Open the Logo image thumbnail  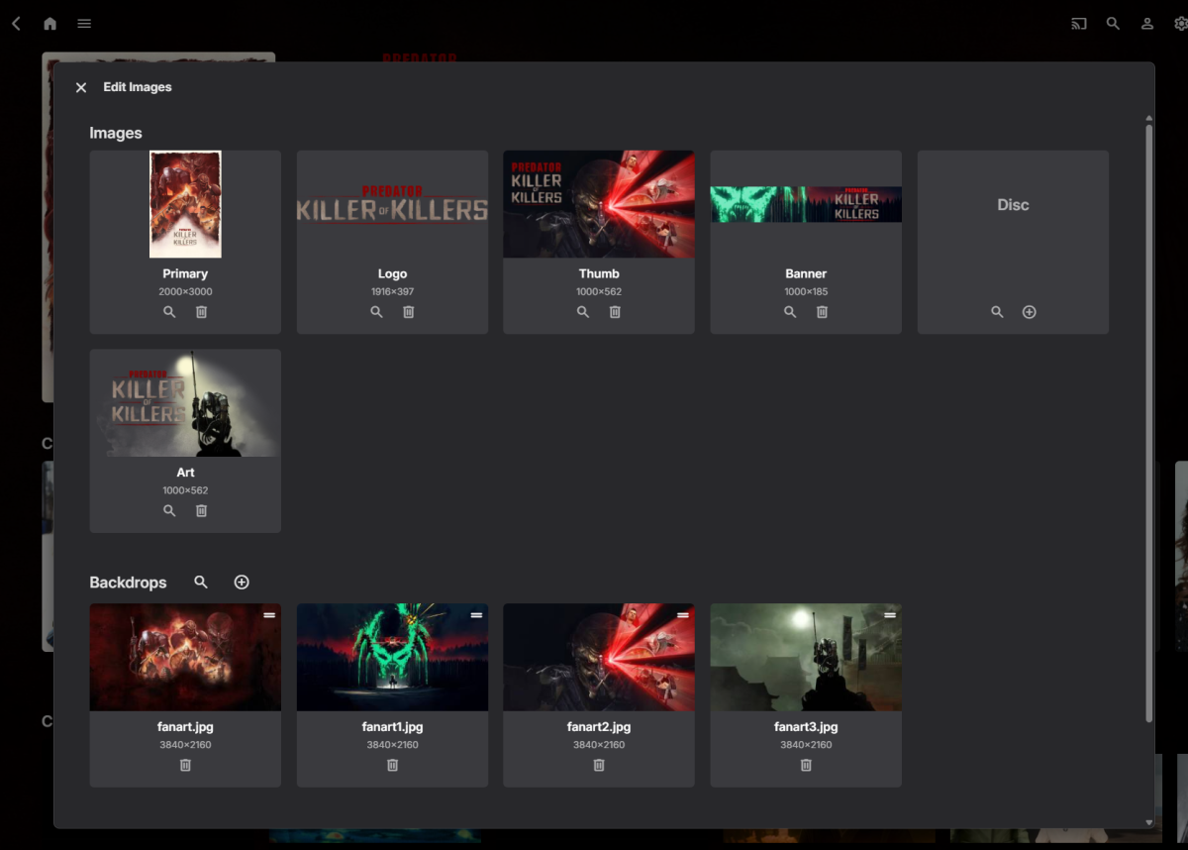(392, 204)
